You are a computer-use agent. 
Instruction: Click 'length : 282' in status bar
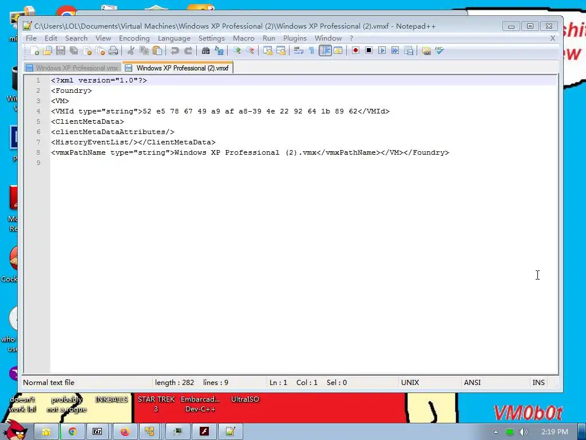[175, 382]
